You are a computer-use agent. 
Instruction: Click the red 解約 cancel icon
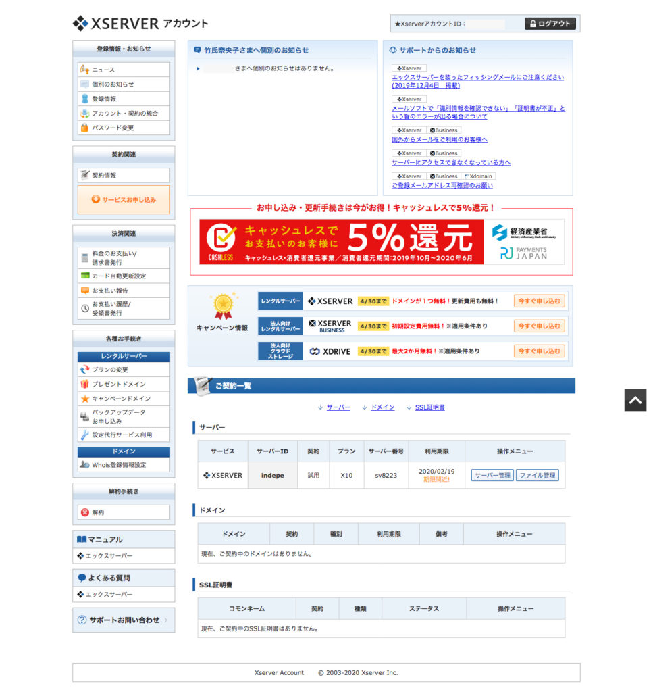coord(85,512)
